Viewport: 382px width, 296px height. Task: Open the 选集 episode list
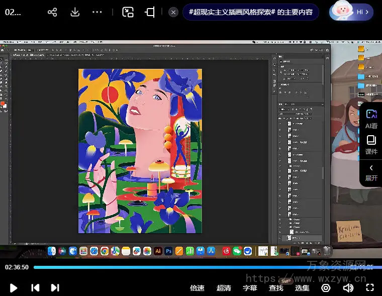(x=302, y=288)
